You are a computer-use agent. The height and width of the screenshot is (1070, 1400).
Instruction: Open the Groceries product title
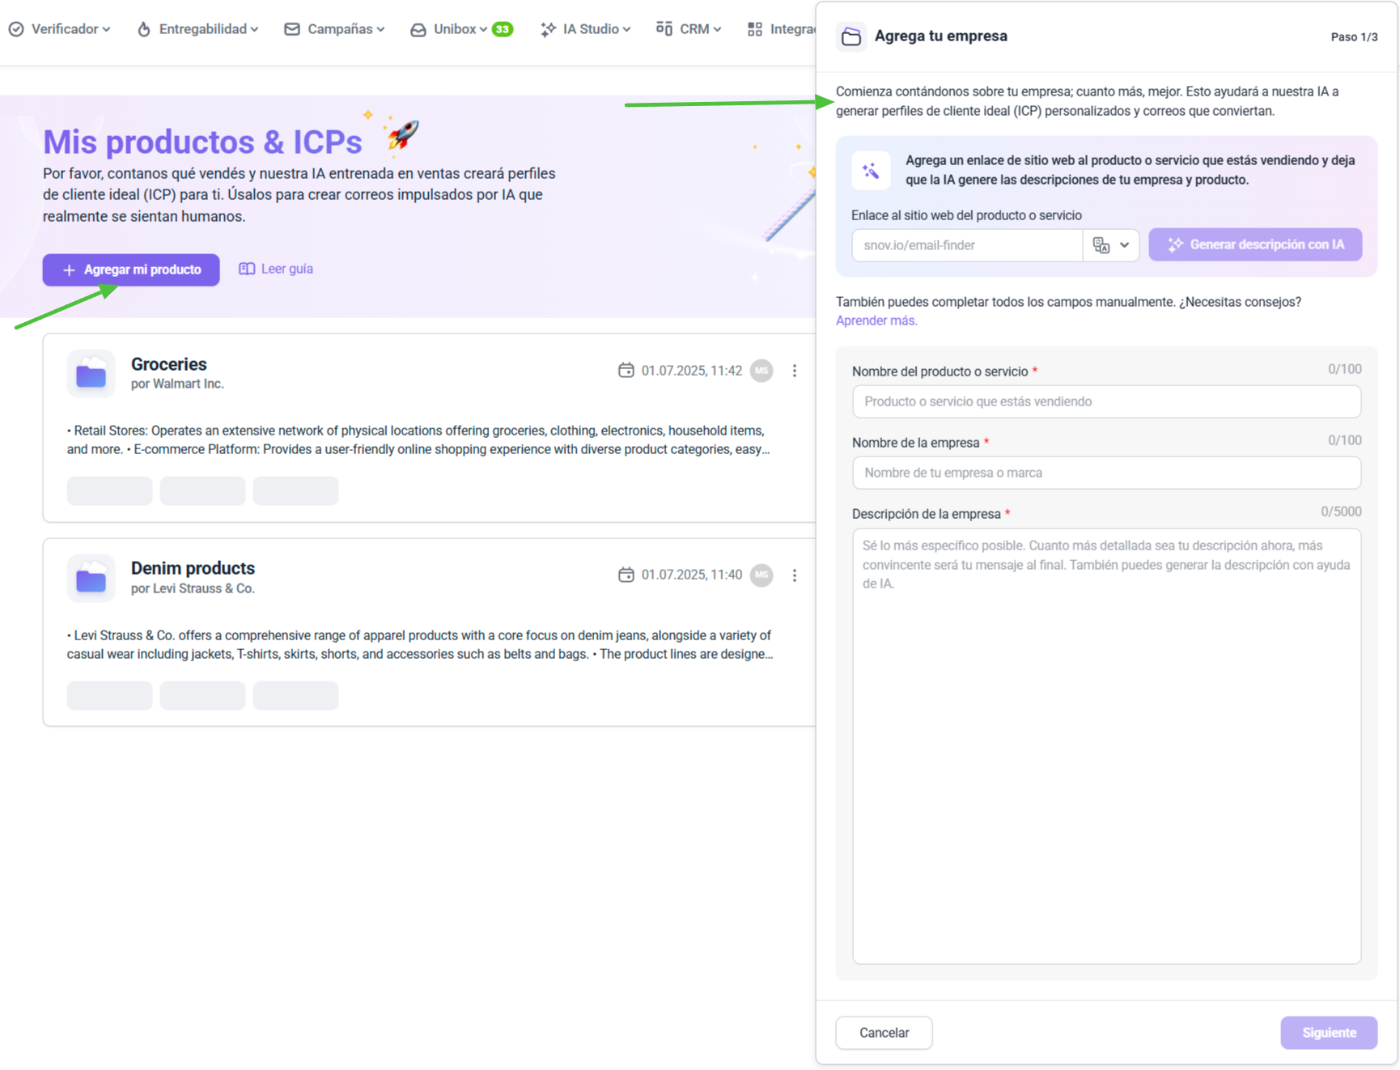(x=169, y=364)
